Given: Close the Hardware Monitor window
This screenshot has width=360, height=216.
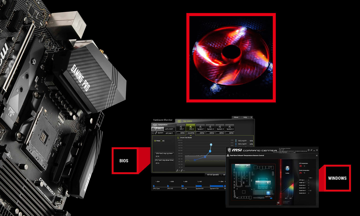Looking at the screenshot, I should point(251,117).
